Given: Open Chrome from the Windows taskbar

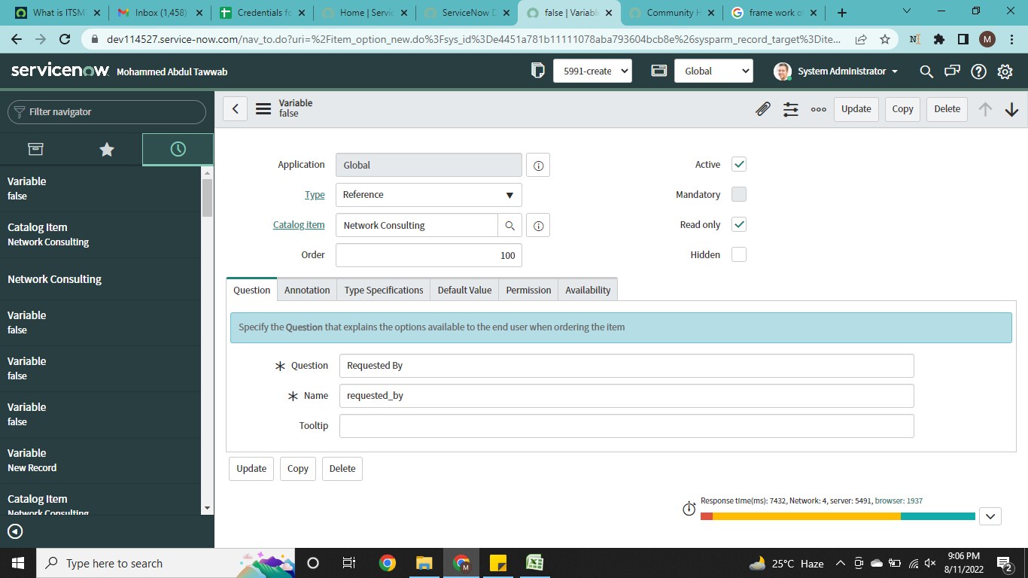Looking at the screenshot, I should [388, 563].
